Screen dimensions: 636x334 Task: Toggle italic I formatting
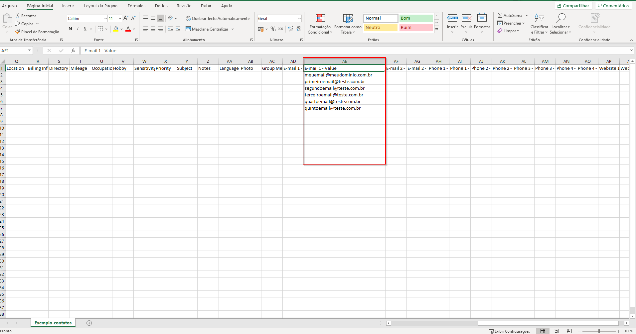78,29
